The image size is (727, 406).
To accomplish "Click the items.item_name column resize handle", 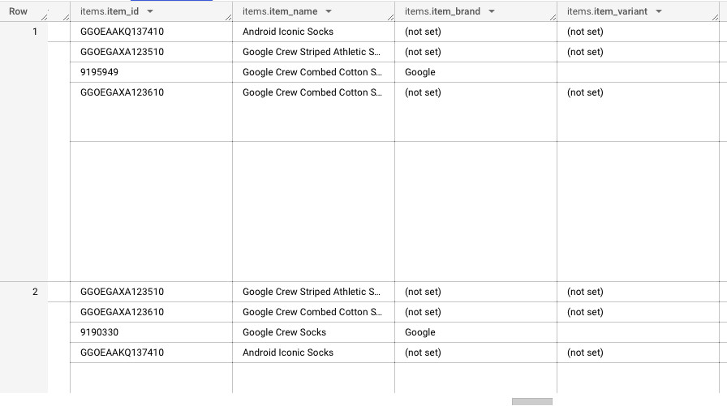I will 390,18.
